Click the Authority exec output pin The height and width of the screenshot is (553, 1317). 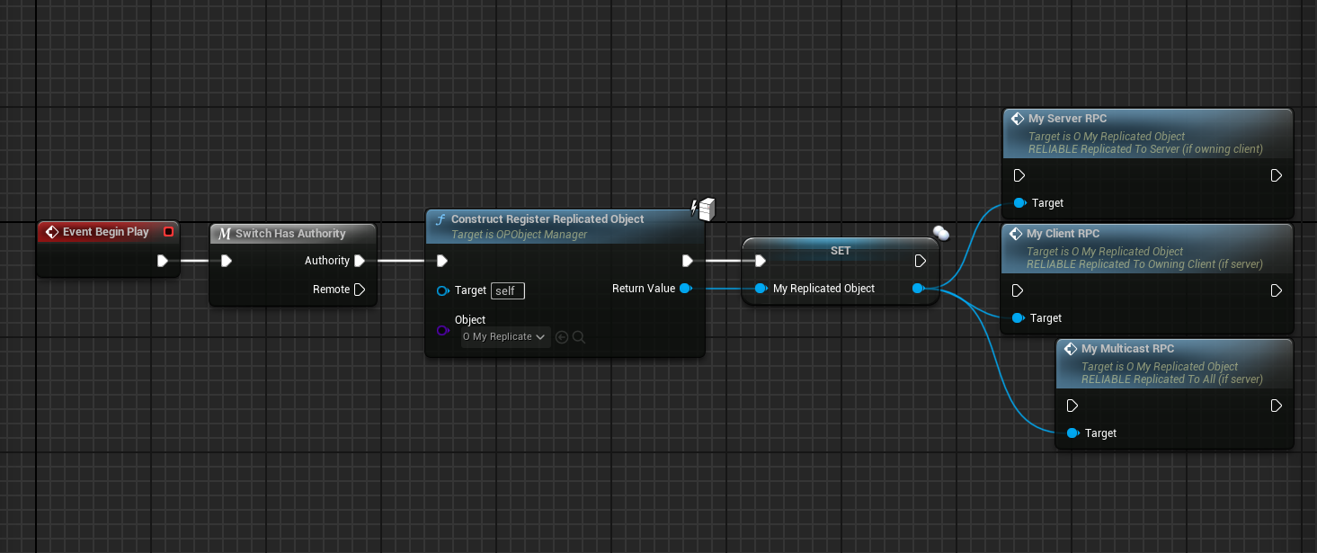[360, 261]
